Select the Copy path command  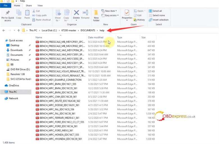point(40,15)
